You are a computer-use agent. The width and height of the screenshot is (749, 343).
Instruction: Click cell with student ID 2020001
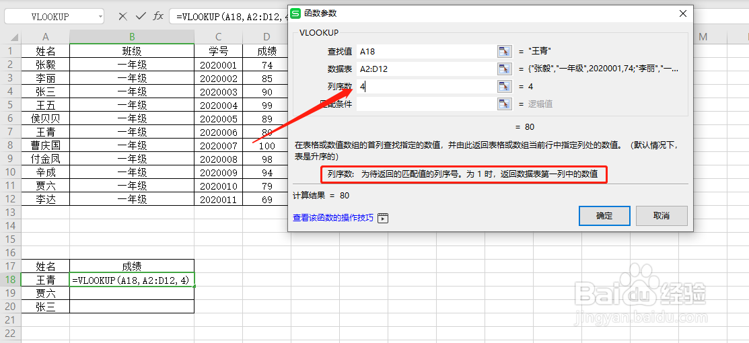[218, 65]
